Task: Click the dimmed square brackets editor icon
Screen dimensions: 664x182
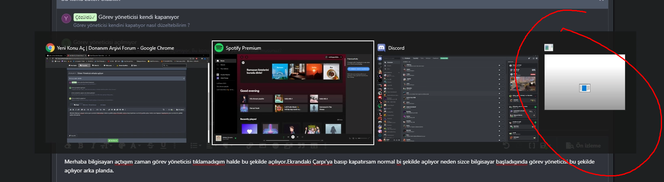Action: [x=532, y=146]
